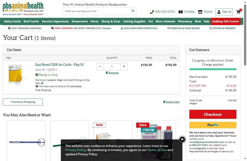
Task: Click the Offers & Promos magnifier icon
Action: 210,28
